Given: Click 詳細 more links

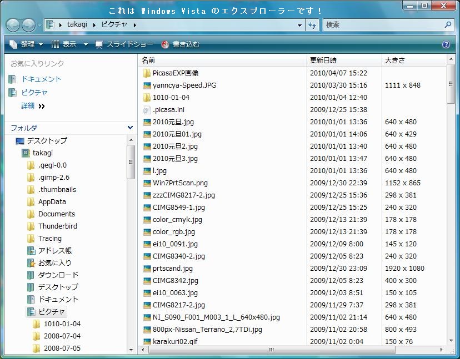Looking at the screenshot, I should (x=28, y=106).
